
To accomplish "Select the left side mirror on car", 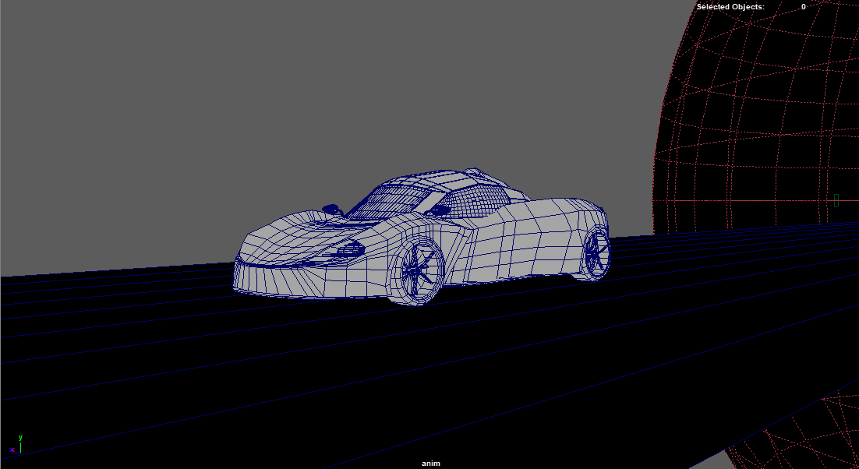I will (331, 210).
